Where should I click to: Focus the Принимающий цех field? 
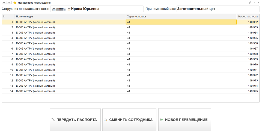point(218,9)
